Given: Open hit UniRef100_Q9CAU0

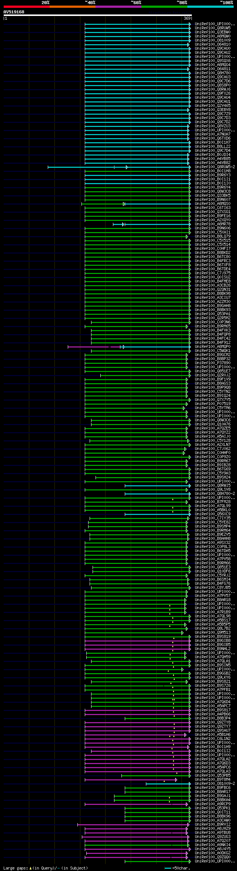Looking at the screenshot, I should [x=213, y=48].
